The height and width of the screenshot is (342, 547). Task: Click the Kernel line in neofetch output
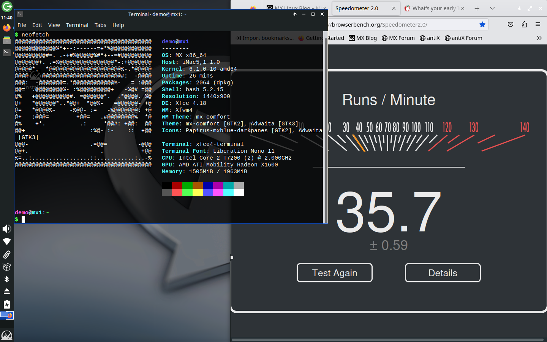[199, 69]
